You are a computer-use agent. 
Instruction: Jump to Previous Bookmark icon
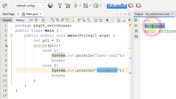[x=79, y=20]
